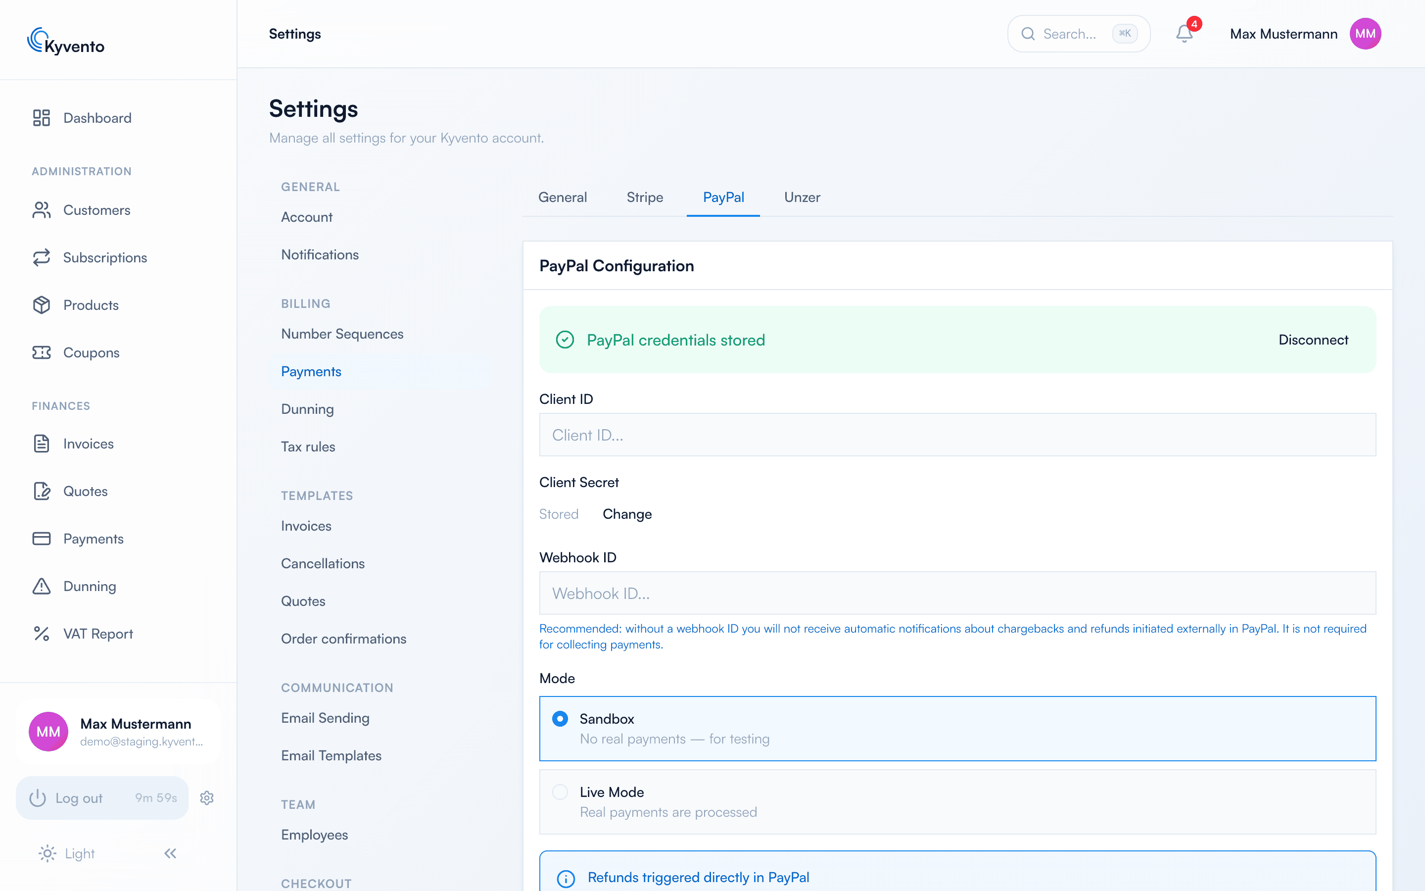Toggle the Light theme switch

coord(66,853)
